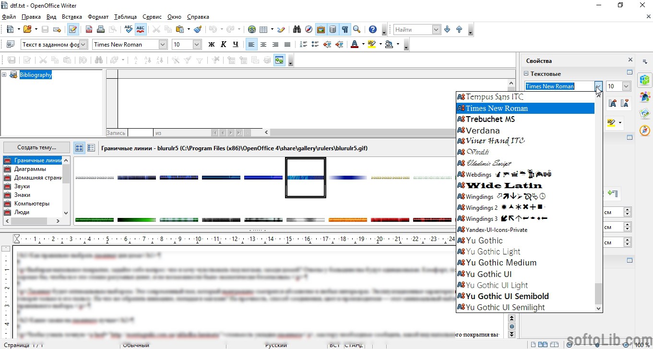Open the Таблица menu
This screenshot has width=653, height=349.
126,17
